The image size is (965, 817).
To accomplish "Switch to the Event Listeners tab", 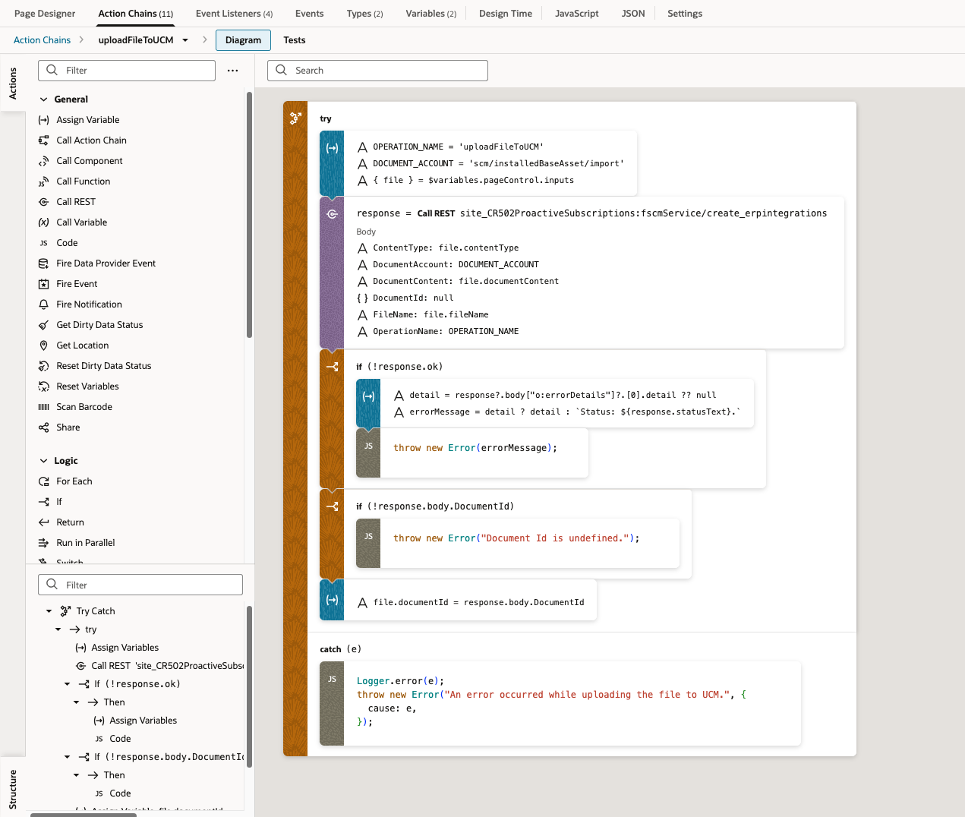I will coord(234,14).
